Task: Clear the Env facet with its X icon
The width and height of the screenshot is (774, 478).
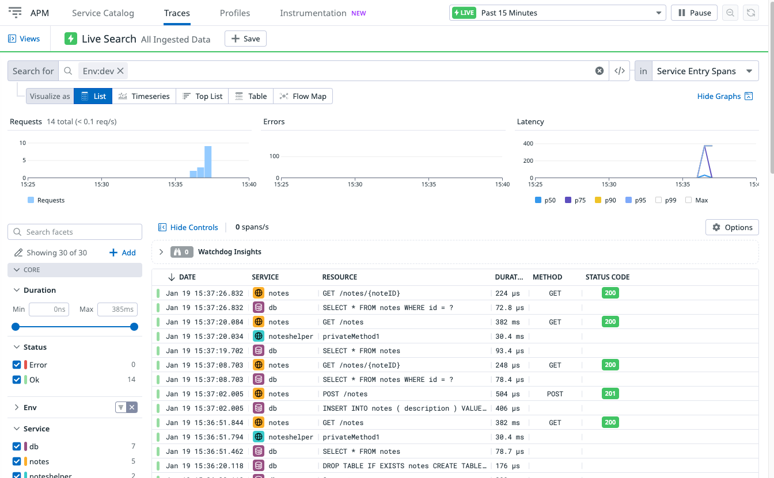Action: [132, 407]
